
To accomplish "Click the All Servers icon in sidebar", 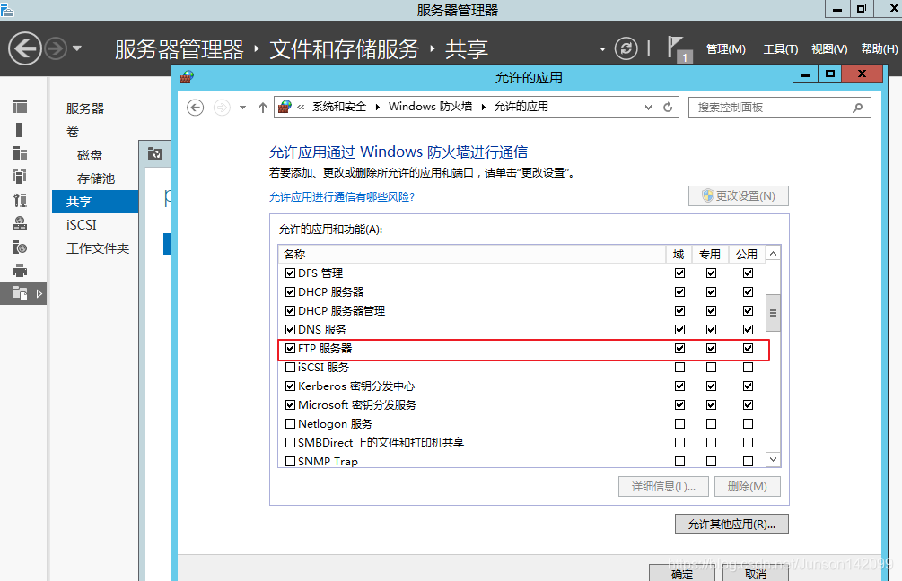I will click(20, 153).
